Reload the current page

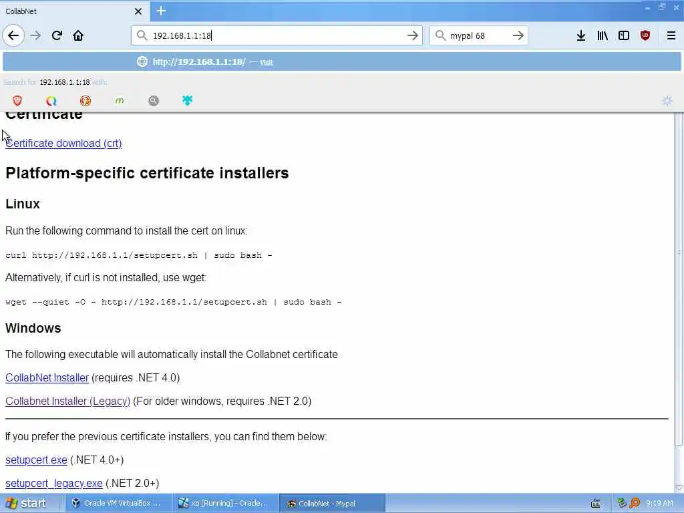[57, 35]
